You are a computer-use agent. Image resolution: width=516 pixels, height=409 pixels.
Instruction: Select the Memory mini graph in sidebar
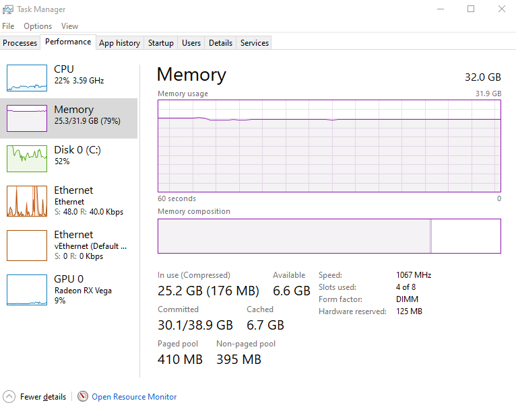[27, 118]
